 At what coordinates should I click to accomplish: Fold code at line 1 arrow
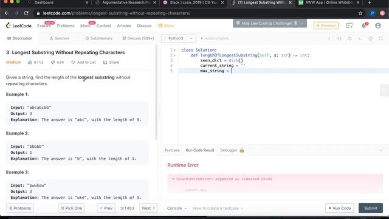click(174, 50)
